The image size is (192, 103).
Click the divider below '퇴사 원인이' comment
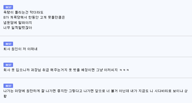pos(96,57)
